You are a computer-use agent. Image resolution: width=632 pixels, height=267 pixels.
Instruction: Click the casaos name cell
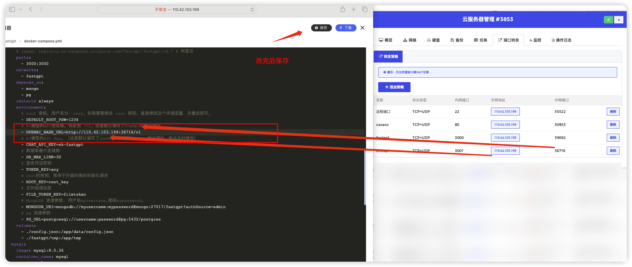(x=382, y=125)
